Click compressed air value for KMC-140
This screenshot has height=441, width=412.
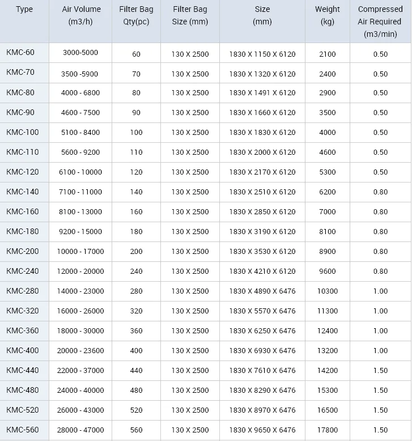pyautogui.click(x=380, y=192)
